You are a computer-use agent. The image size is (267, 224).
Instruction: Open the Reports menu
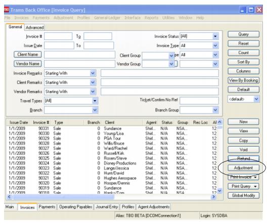pyautogui.click(x=151, y=18)
